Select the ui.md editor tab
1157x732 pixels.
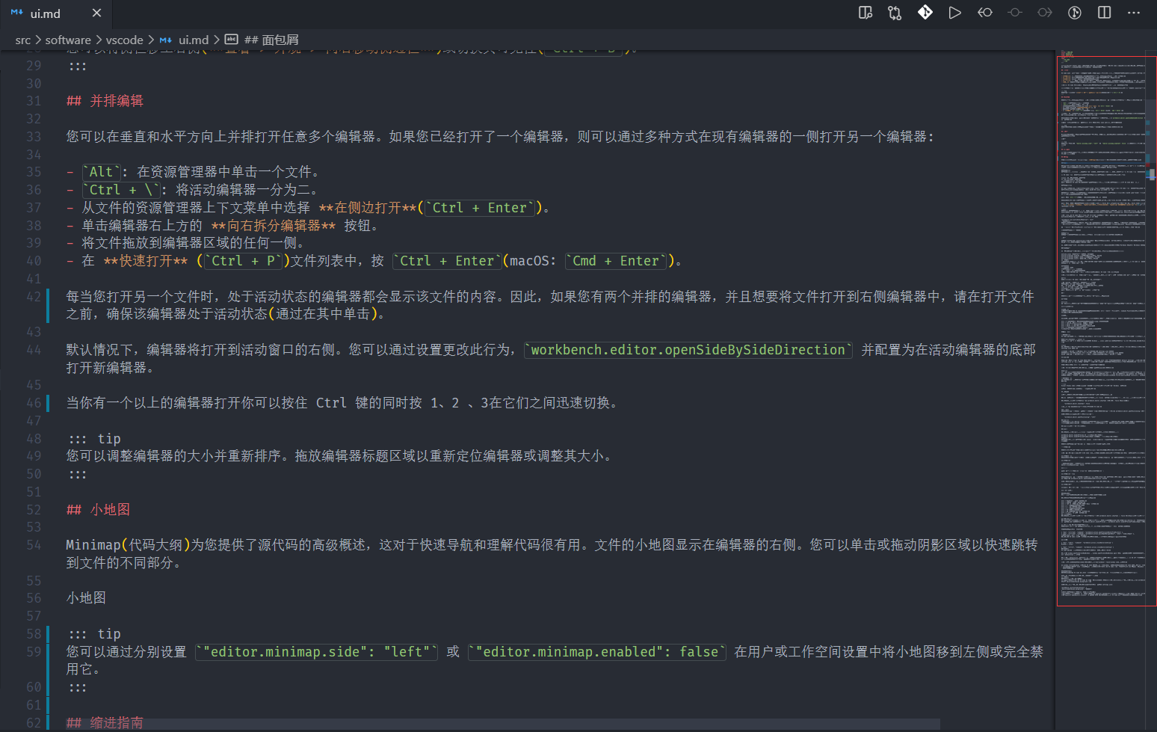point(45,13)
